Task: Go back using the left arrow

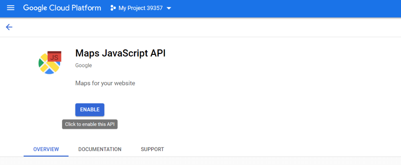Action: pos(9,27)
